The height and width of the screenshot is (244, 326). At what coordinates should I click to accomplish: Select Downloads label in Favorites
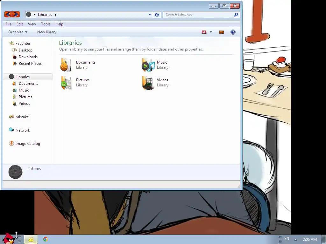pos(28,57)
